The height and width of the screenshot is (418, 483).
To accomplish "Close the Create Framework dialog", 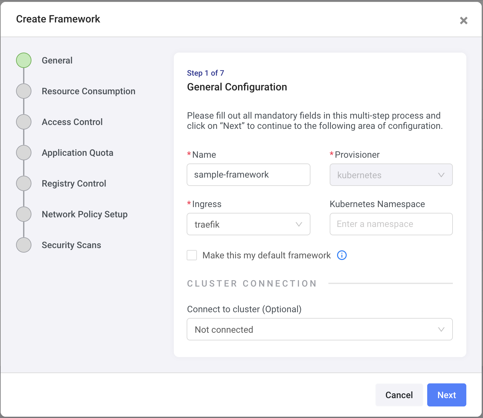I will pos(463,21).
